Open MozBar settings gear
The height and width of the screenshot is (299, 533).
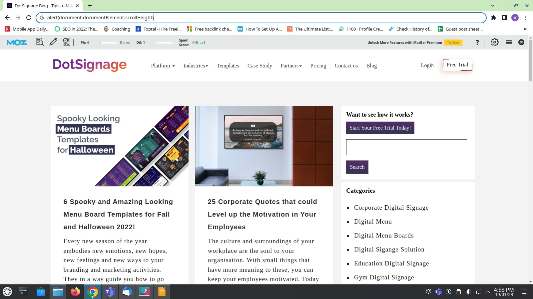(495, 42)
